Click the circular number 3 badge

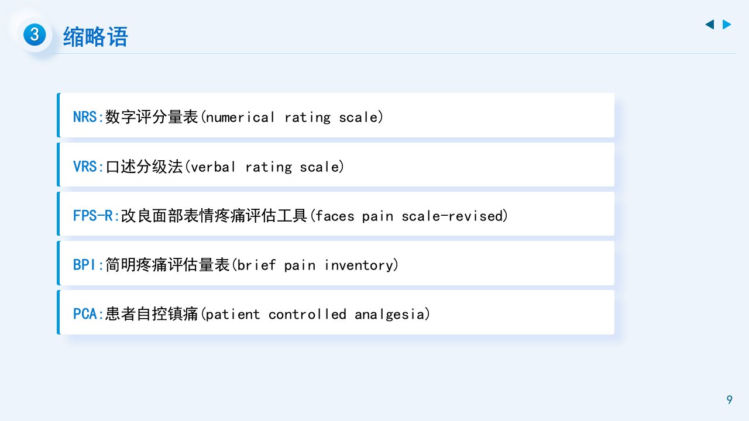[35, 35]
